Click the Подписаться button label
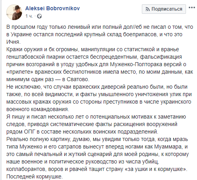 (167, 9)
